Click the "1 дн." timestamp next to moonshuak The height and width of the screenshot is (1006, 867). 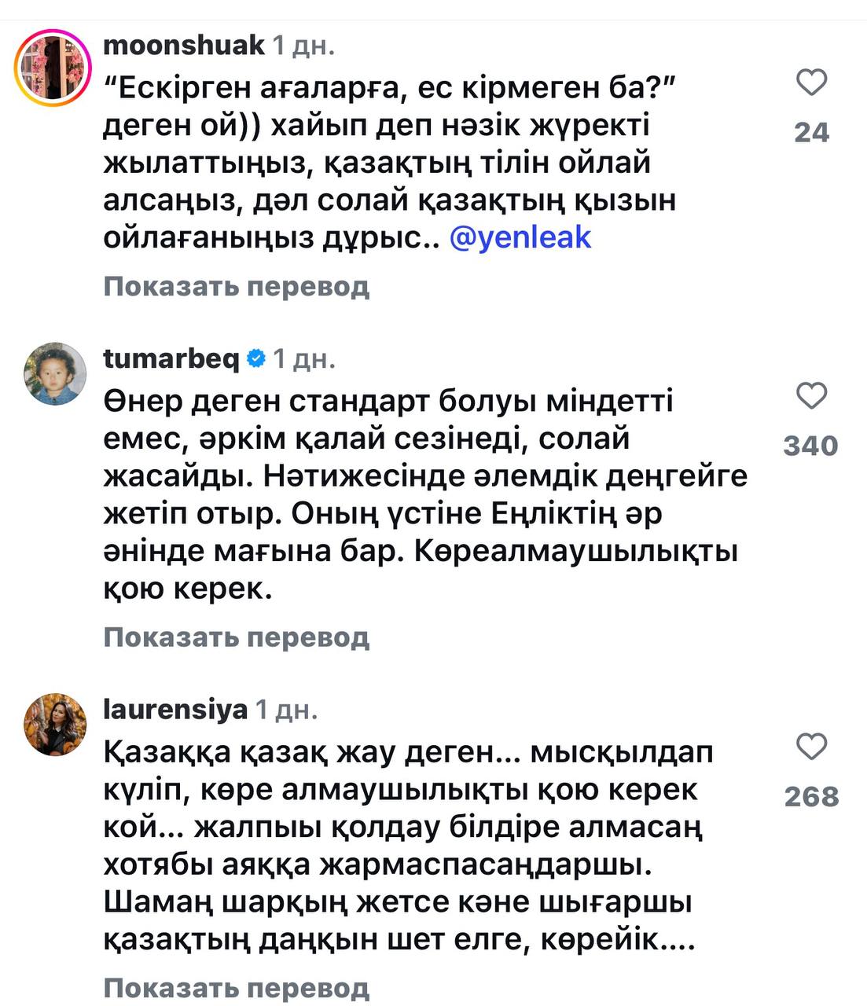303,46
